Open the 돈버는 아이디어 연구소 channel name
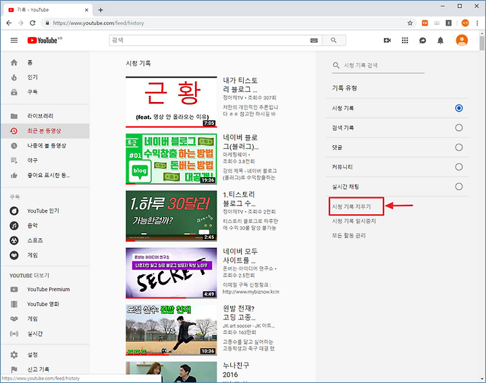This screenshot has height=383, width=486. [248, 269]
